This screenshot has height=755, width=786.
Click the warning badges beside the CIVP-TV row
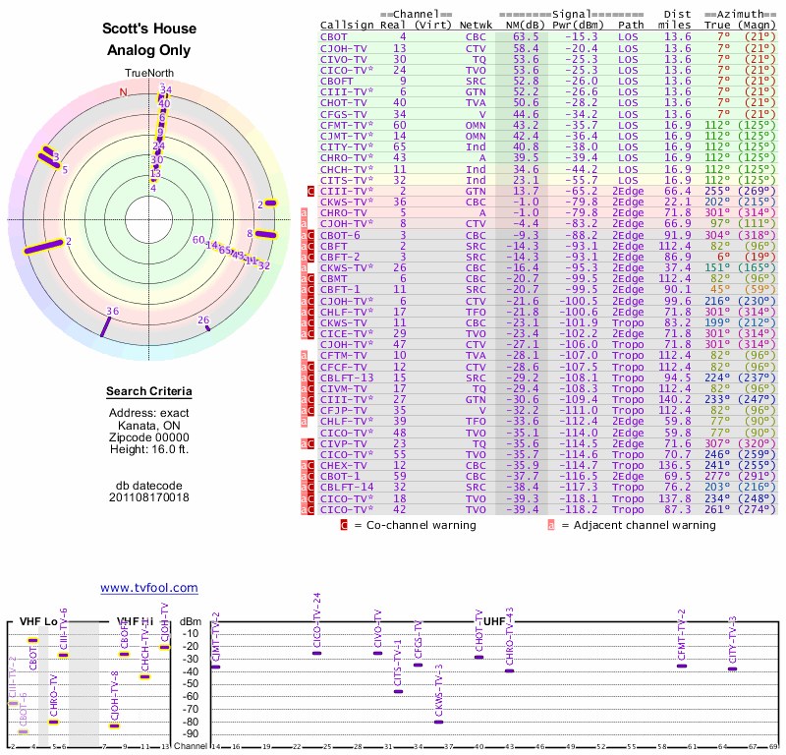tap(308, 444)
